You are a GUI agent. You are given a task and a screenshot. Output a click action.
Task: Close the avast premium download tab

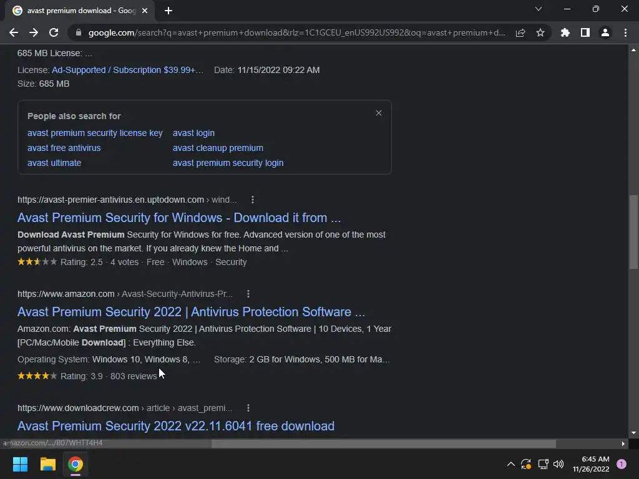pyautogui.click(x=145, y=11)
